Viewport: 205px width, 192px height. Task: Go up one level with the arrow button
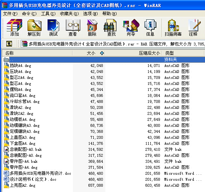click(x=9, y=44)
